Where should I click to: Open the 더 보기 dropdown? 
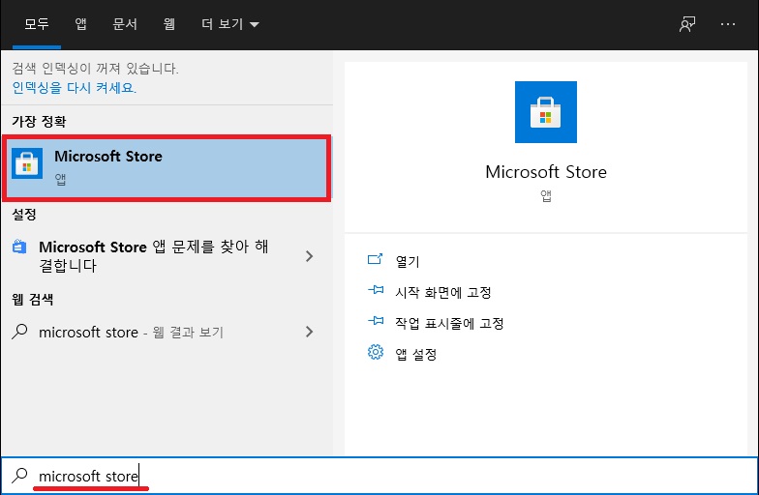pos(230,23)
